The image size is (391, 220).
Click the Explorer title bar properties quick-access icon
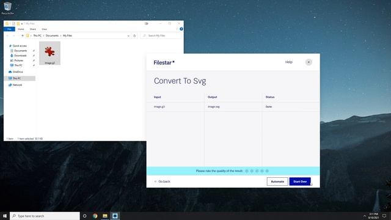tap(13, 23)
